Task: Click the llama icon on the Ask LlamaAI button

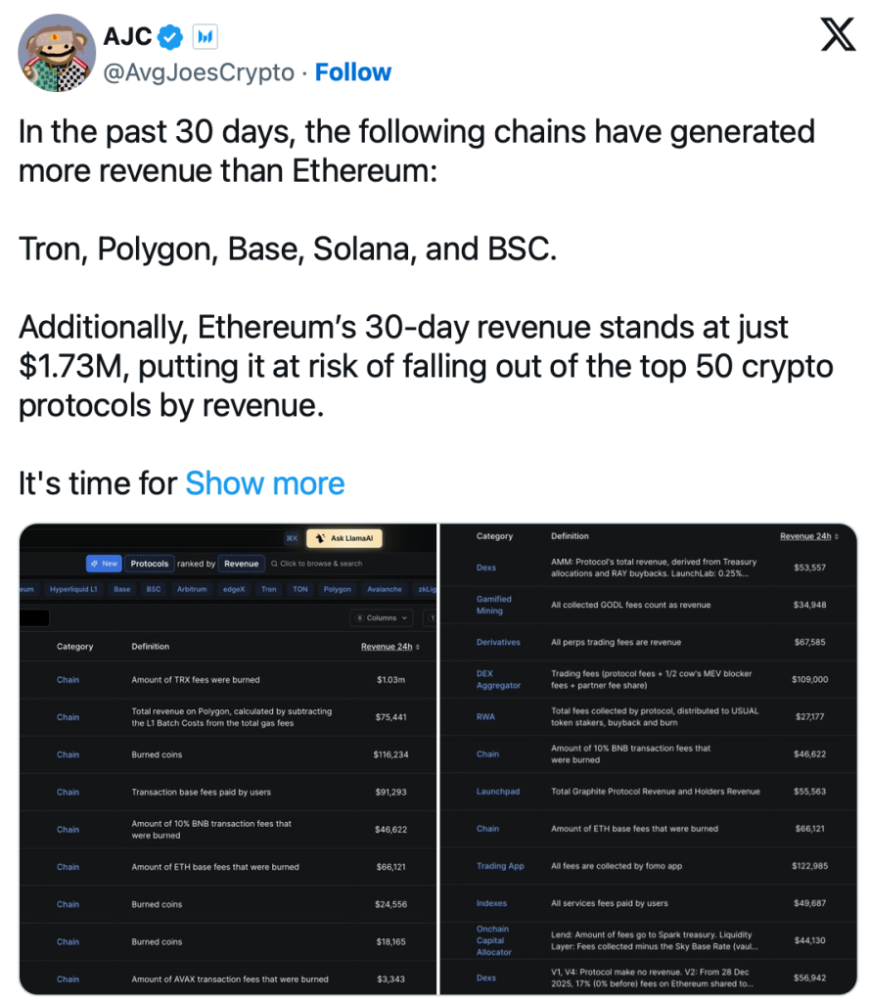Action: (x=320, y=538)
